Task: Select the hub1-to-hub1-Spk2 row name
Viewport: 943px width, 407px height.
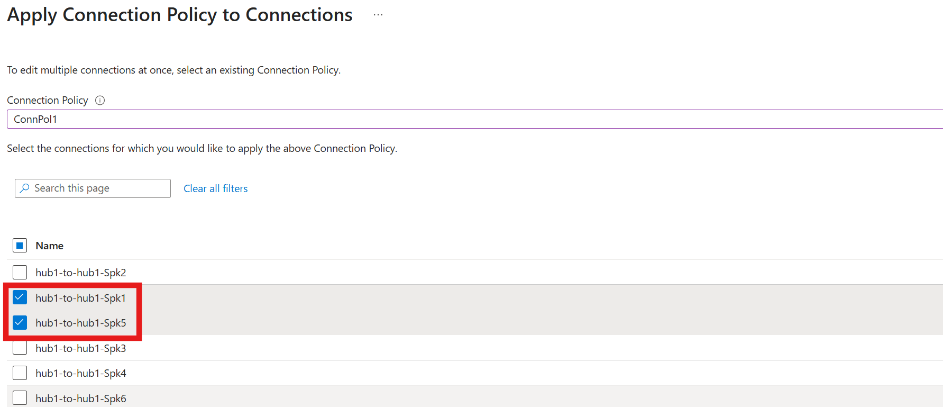Action: tap(81, 273)
